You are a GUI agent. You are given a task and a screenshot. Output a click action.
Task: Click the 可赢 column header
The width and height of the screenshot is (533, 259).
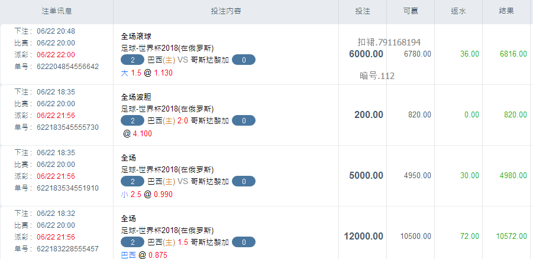point(411,11)
